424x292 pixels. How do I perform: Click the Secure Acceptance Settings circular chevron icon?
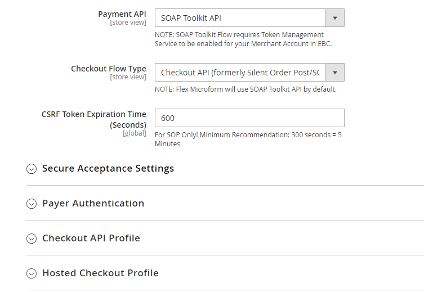[x=32, y=169]
